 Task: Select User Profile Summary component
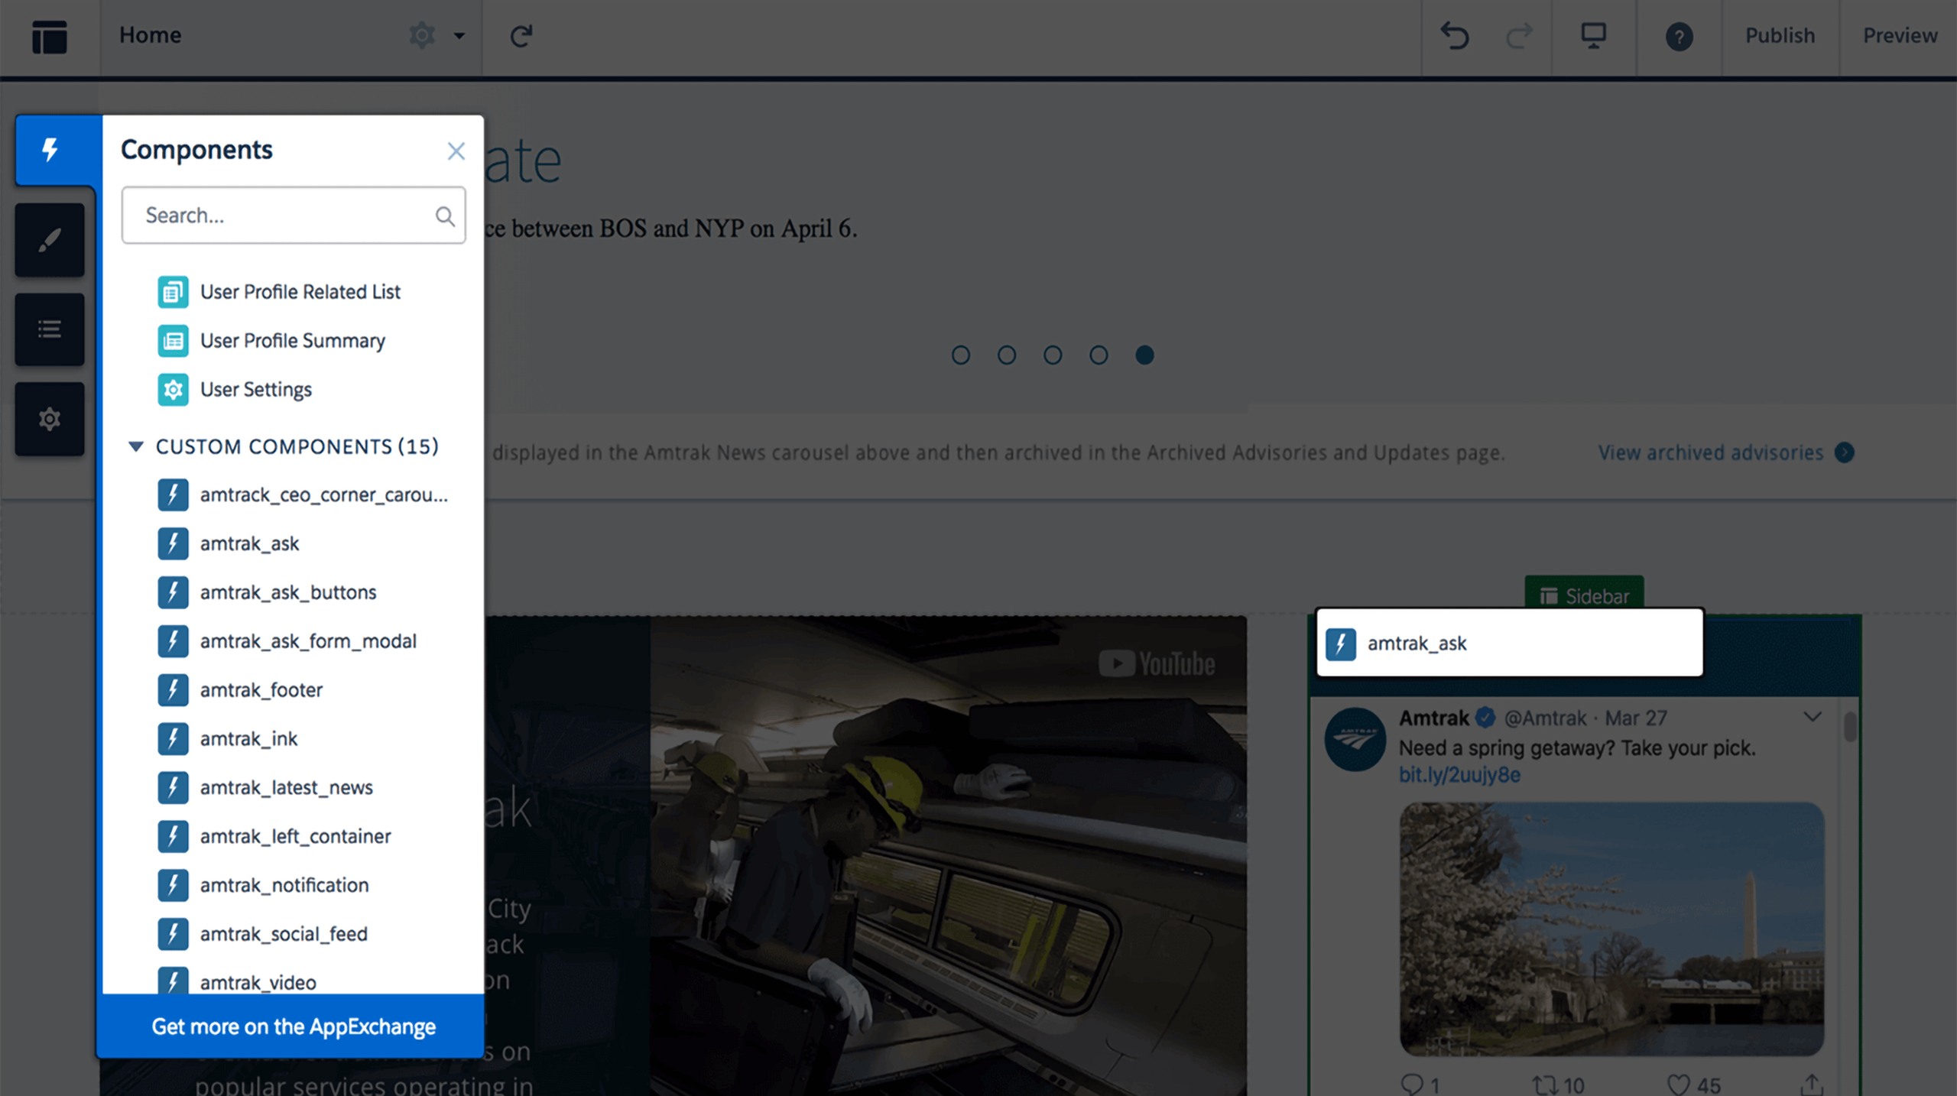[271, 341]
